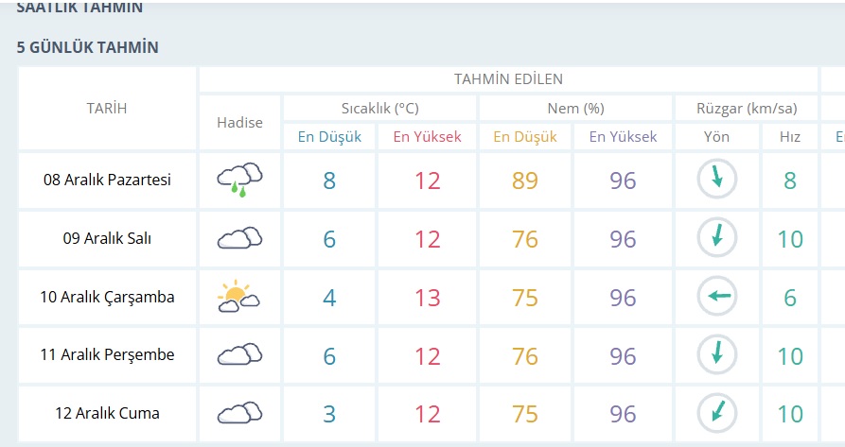Click the cloudy icon for 12 Aralık Cuma

click(239, 413)
